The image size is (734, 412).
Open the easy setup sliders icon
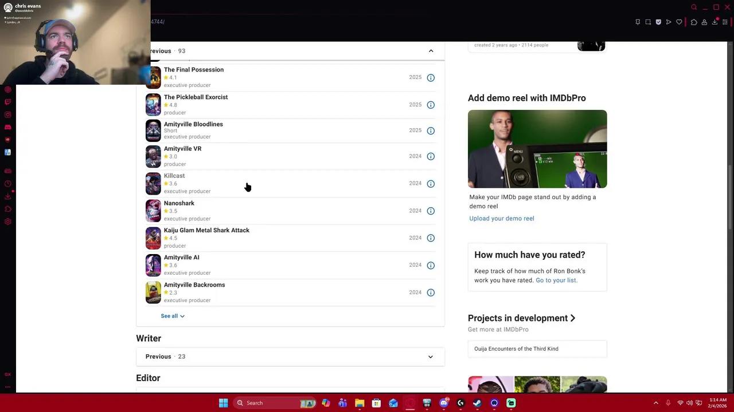click(725, 22)
